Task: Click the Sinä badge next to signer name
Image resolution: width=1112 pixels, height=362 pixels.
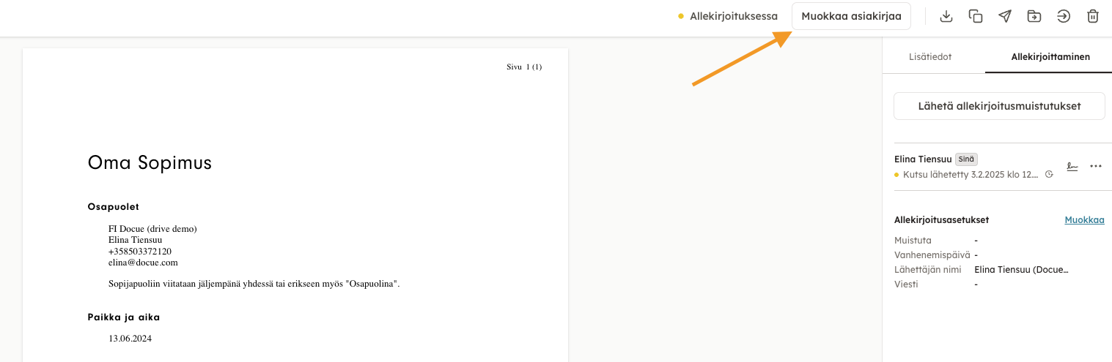Action: pyautogui.click(x=966, y=159)
